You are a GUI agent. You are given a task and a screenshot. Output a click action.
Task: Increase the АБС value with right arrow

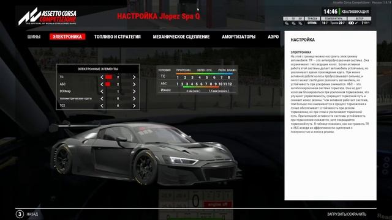(x=134, y=84)
